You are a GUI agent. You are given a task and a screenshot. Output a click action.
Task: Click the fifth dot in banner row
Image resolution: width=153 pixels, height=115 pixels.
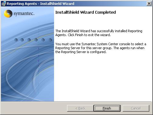43,40
